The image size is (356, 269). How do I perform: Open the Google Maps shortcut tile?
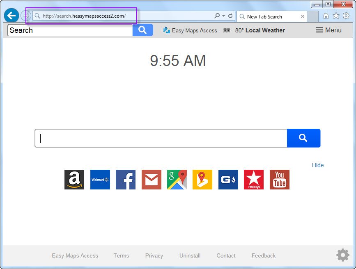coord(177,180)
